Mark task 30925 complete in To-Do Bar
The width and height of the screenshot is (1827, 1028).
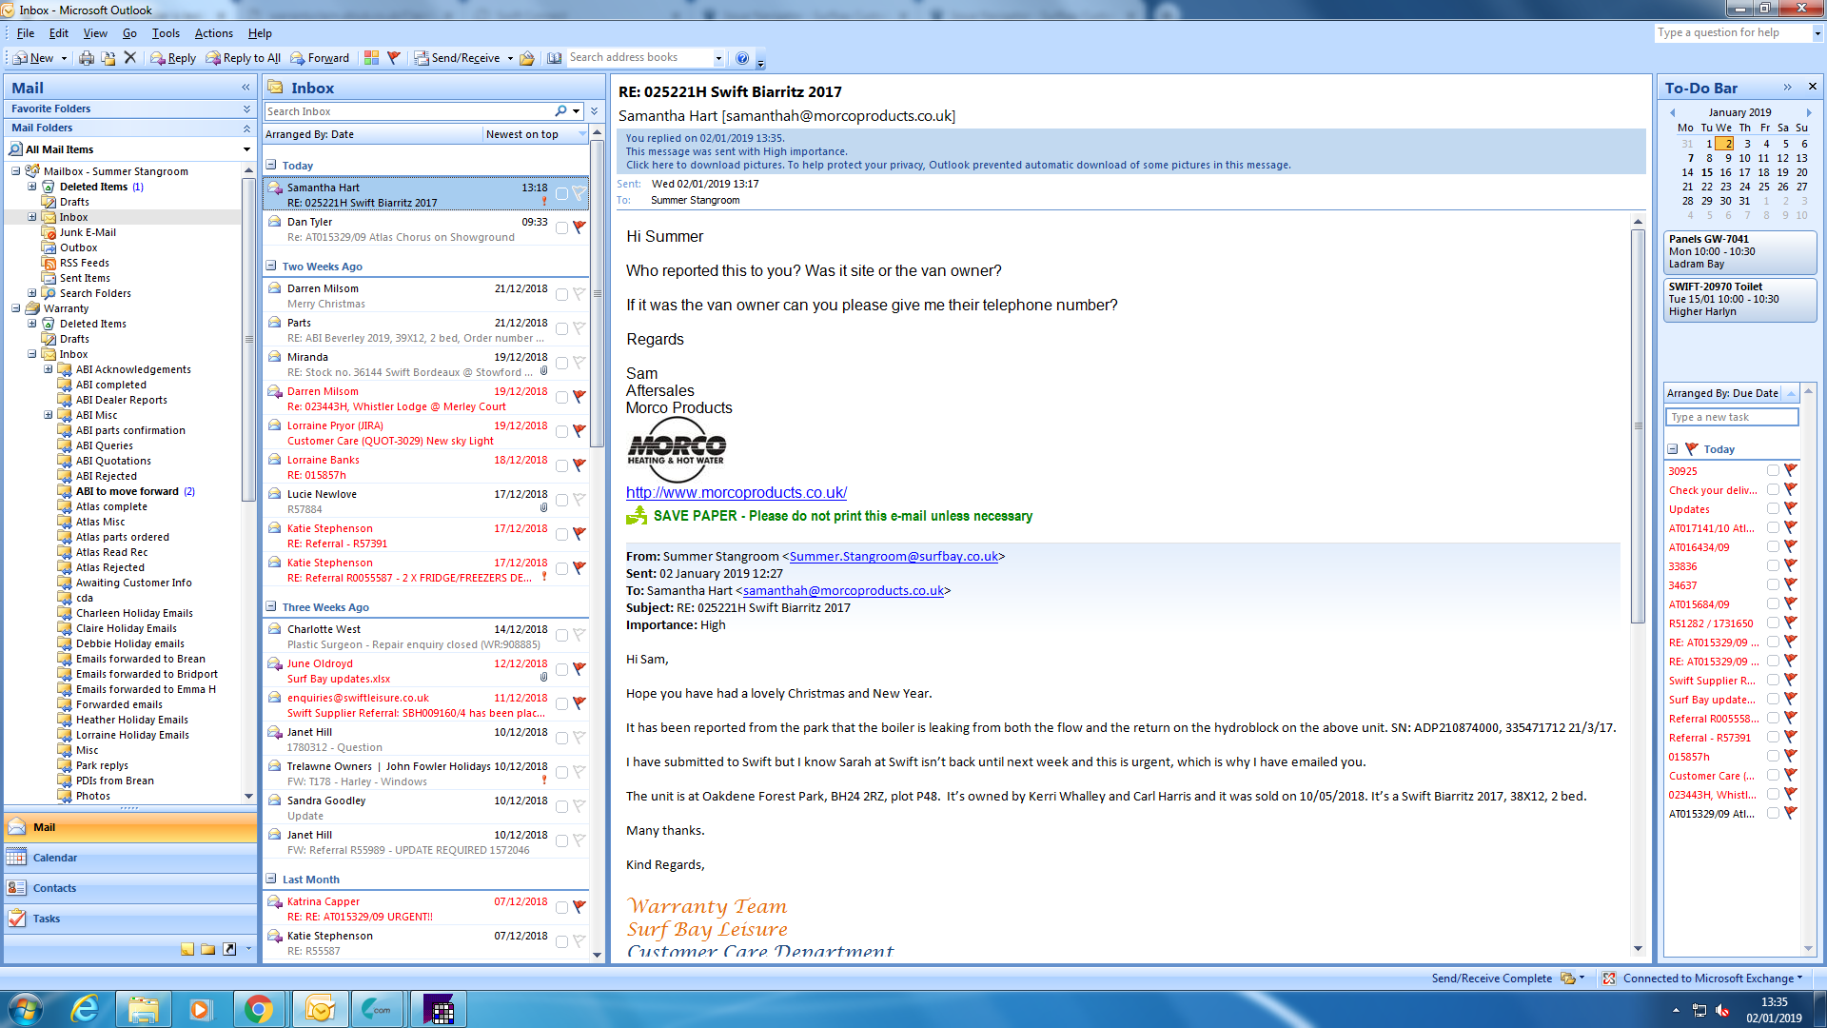point(1773,470)
